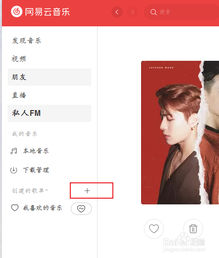Collapse the 创建的歌单 section arrow
Viewport: 219px width, 258px height.
(x=47, y=190)
